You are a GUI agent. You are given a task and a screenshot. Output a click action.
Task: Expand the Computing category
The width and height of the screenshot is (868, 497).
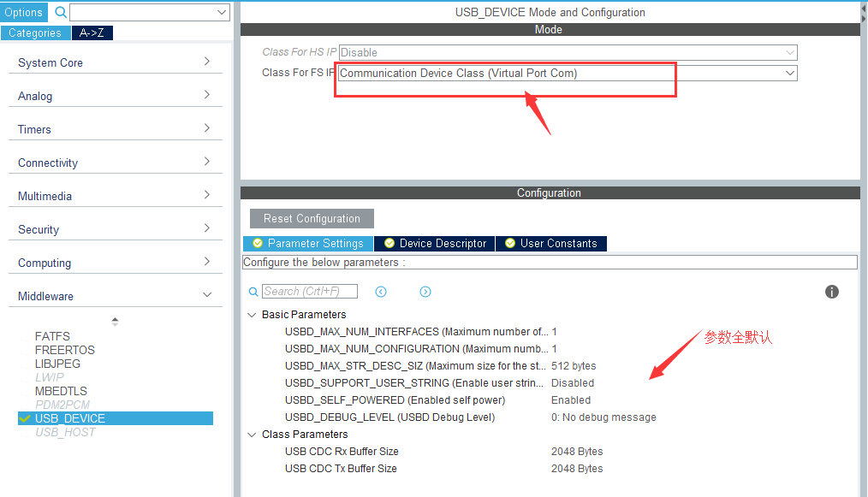(116, 263)
